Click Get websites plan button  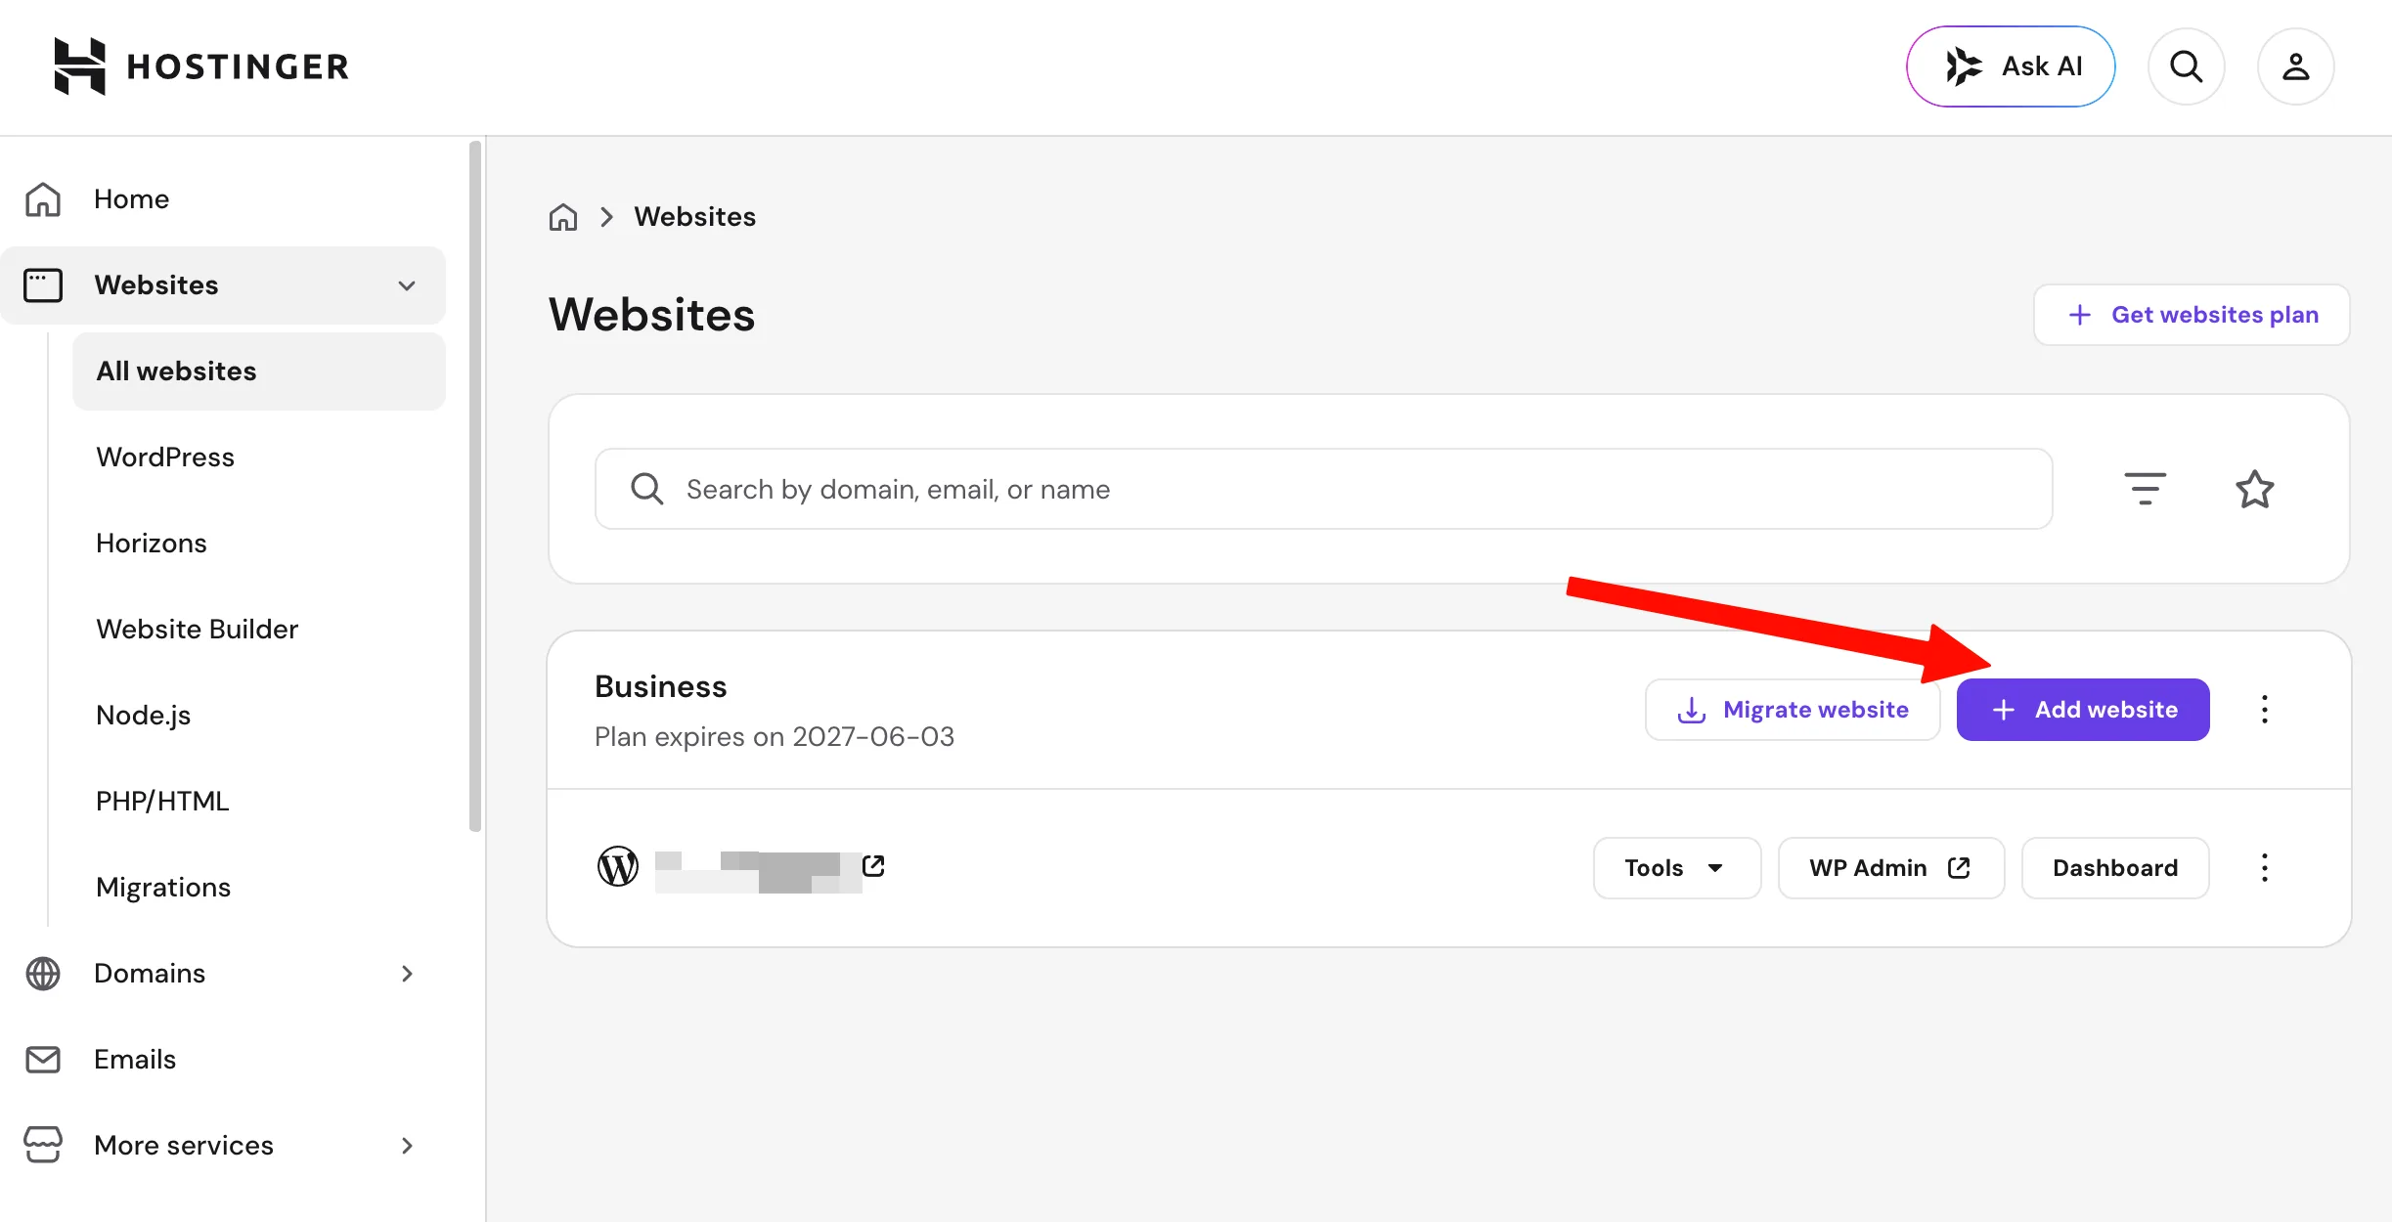click(2192, 315)
